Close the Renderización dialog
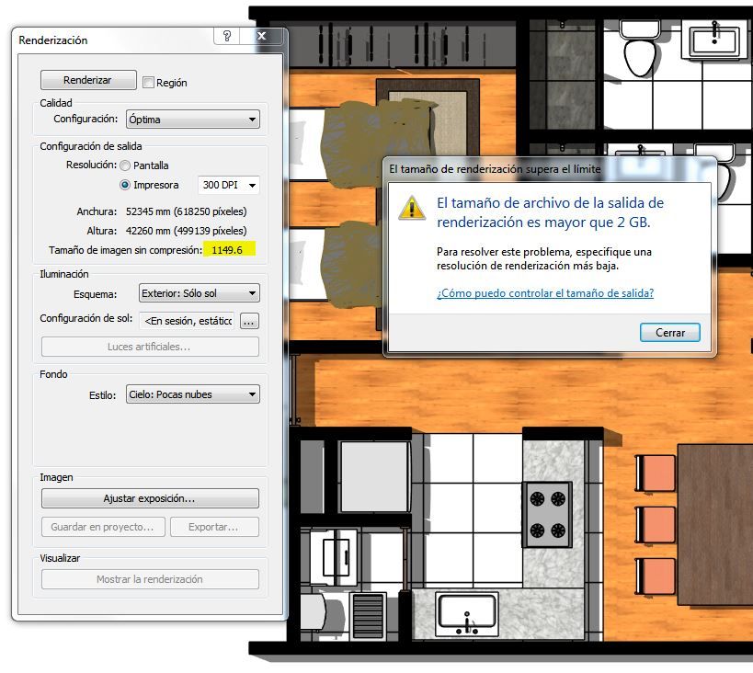The image size is (753, 673). pyautogui.click(x=262, y=36)
